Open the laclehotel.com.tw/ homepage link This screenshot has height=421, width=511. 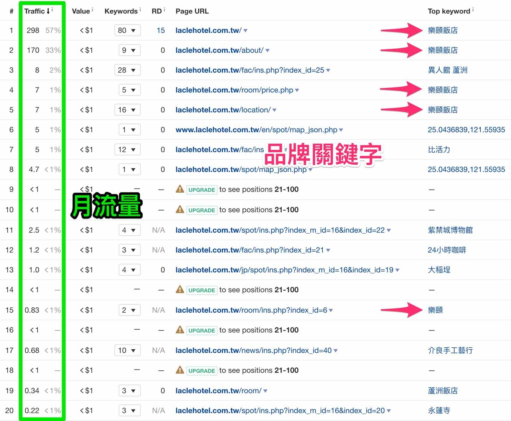coord(208,30)
